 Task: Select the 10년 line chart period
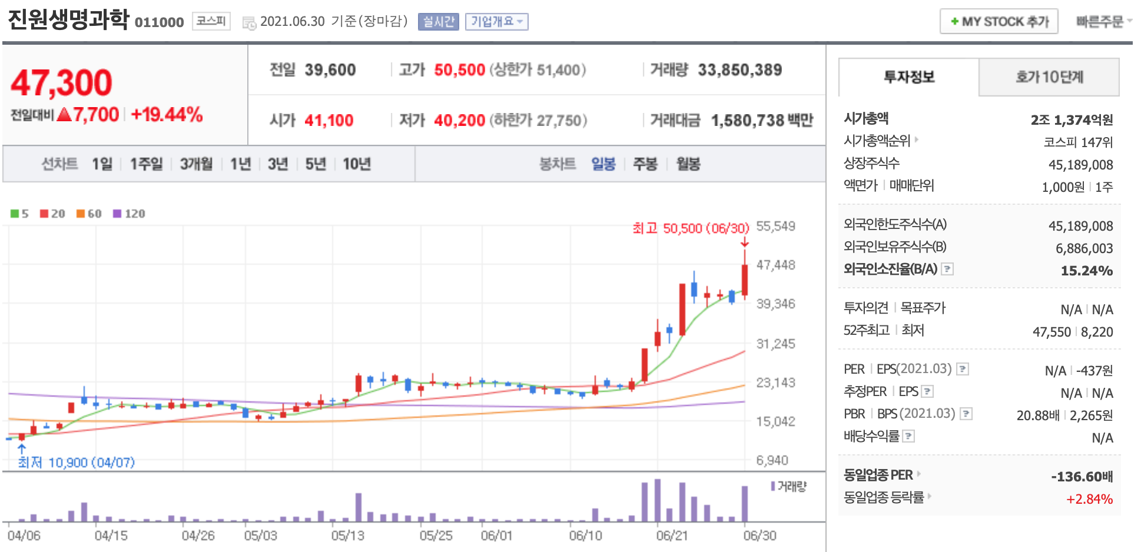click(x=357, y=164)
